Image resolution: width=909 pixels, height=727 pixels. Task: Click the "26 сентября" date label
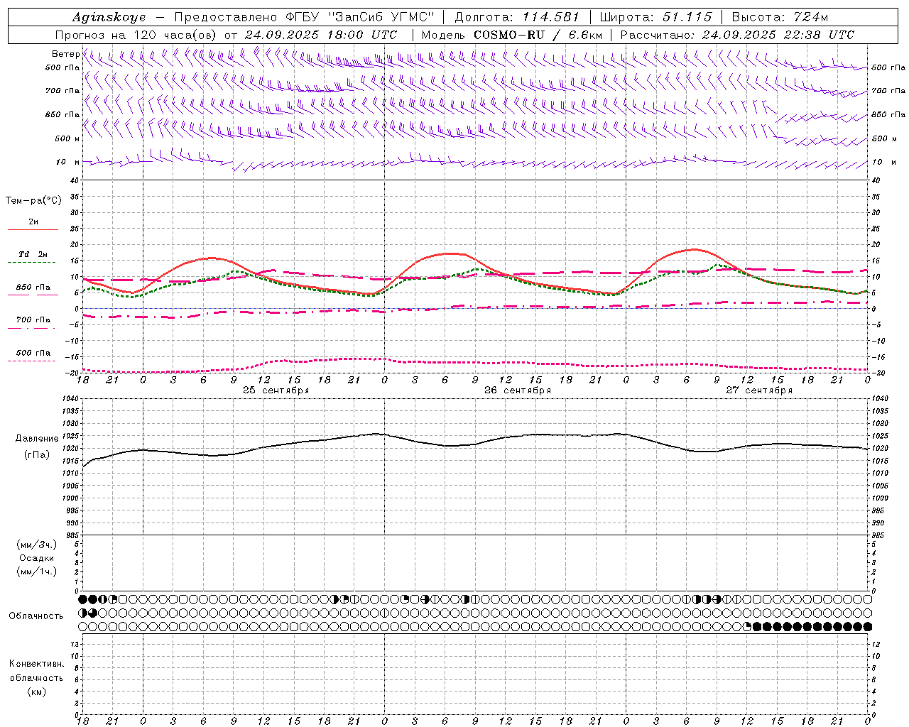[518, 390]
